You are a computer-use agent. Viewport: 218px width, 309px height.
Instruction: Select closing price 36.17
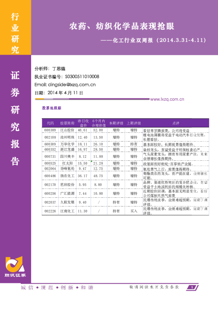(82, 176)
